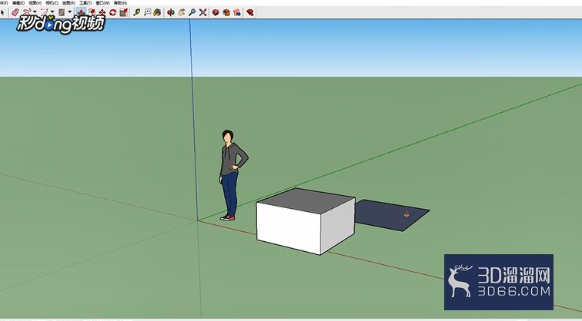Screen dimensions: 582x321
Task: Click the Send to LayOut icon
Action: [x=237, y=12]
